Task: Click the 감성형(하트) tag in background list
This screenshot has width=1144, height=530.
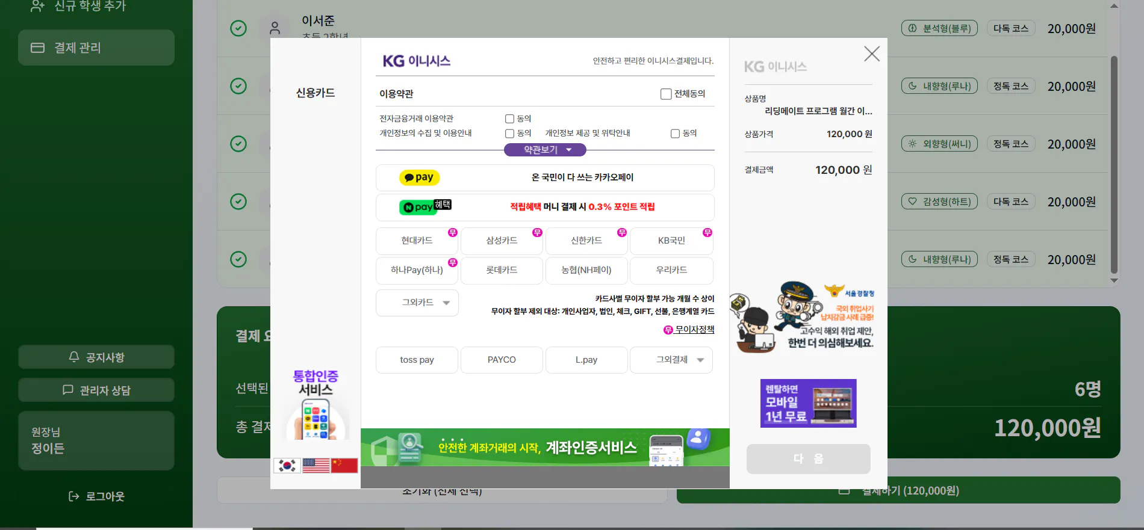Action: [x=939, y=202]
